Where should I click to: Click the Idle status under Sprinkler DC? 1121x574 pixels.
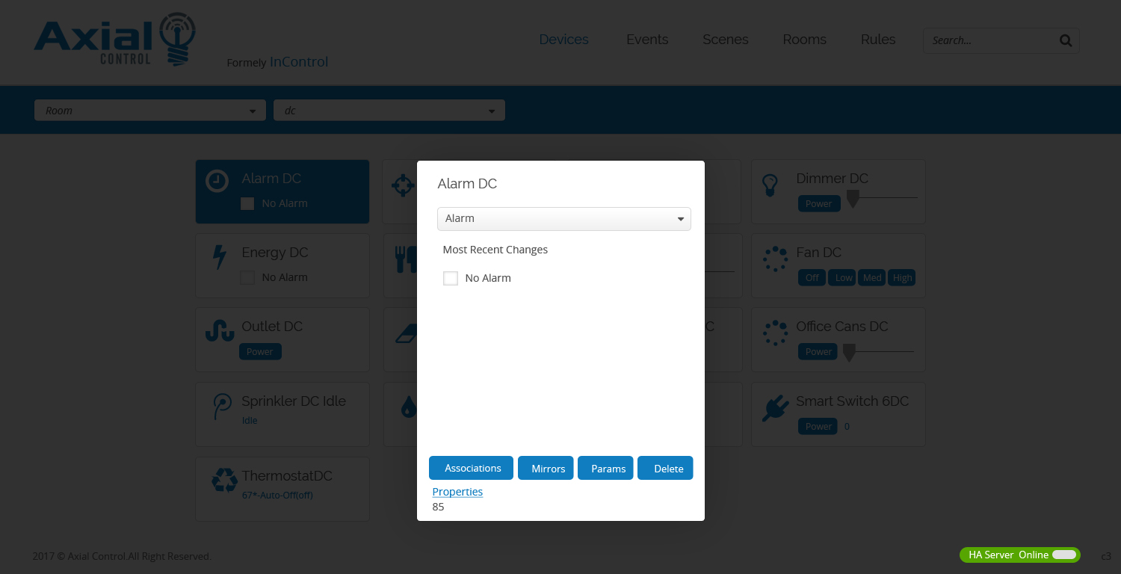pos(250,420)
